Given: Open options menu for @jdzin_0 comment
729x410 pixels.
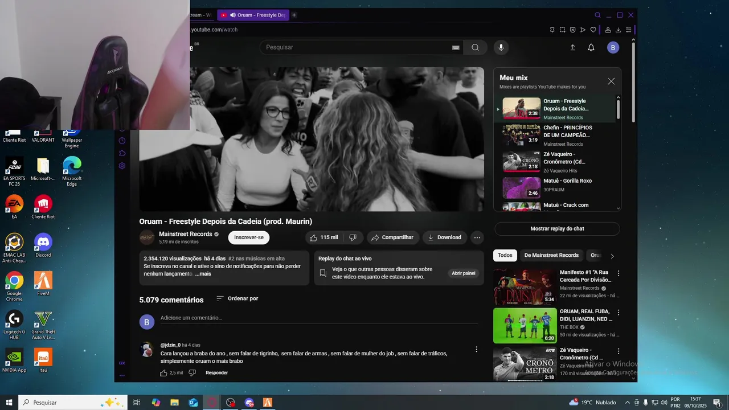Looking at the screenshot, I should click(x=477, y=349).
